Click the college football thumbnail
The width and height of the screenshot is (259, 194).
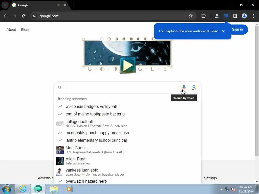60,123
